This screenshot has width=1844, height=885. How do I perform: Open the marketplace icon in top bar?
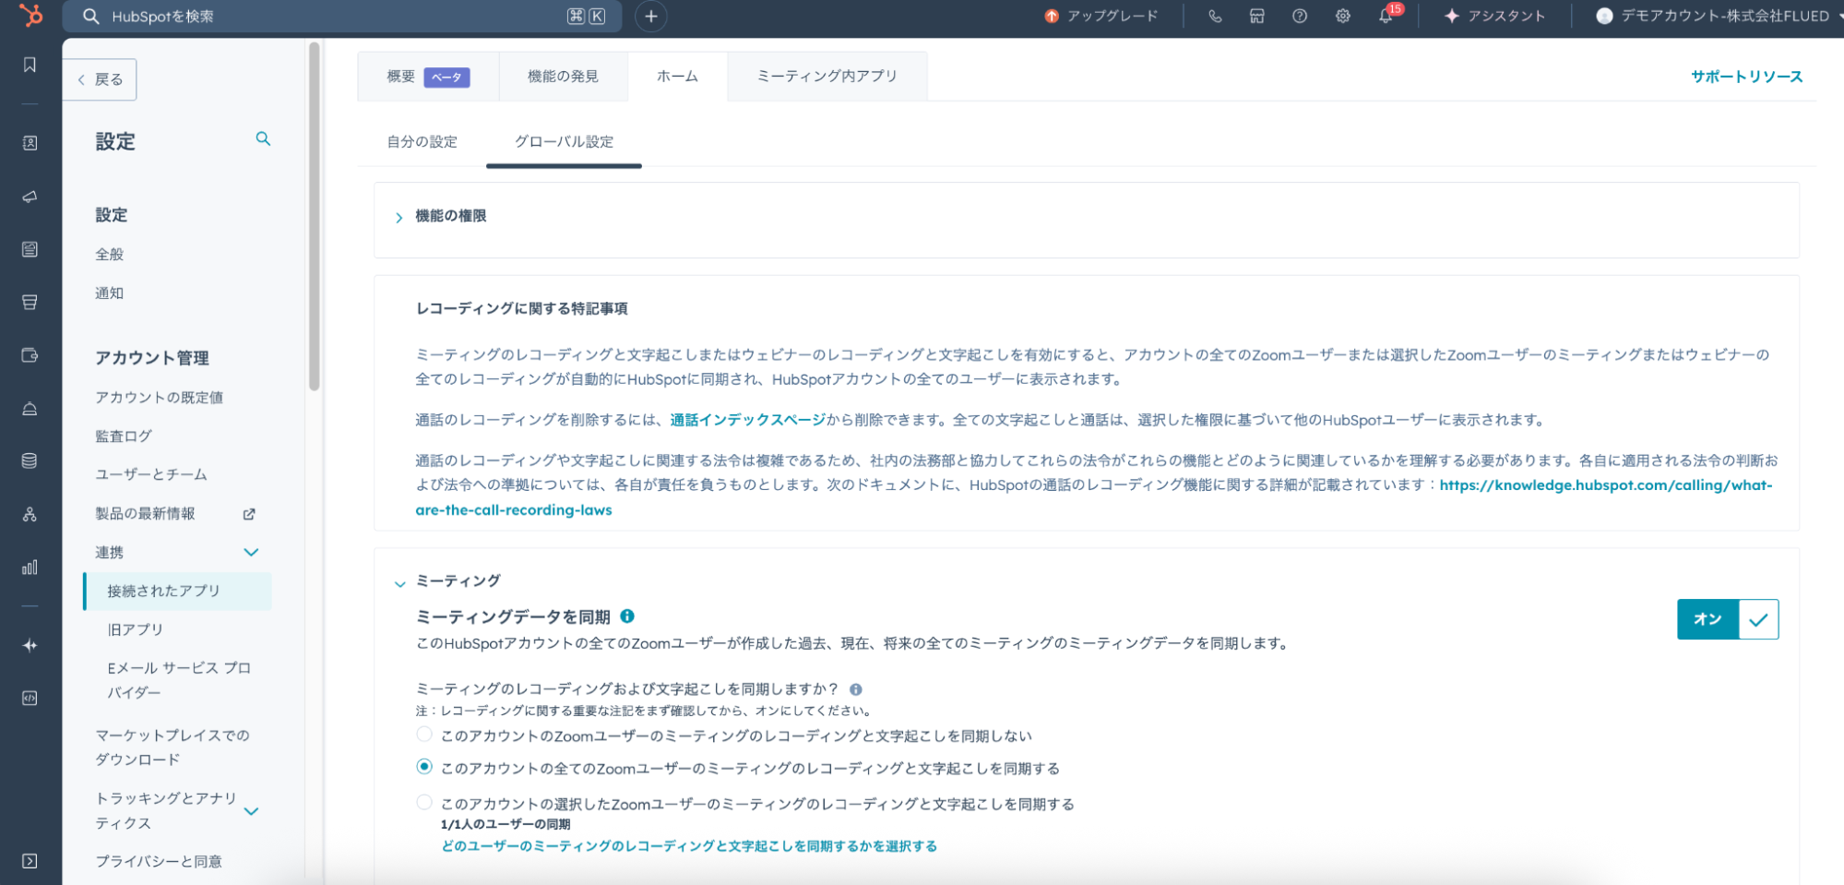pyautogui.click(x=1256, y=16)
